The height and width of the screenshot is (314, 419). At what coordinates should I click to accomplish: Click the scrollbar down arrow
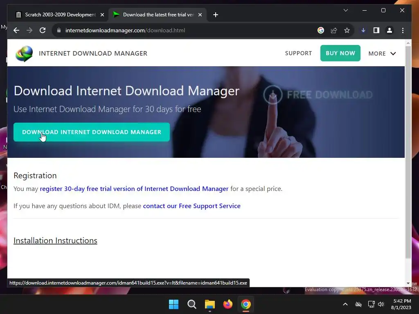(x=408, y=283)
